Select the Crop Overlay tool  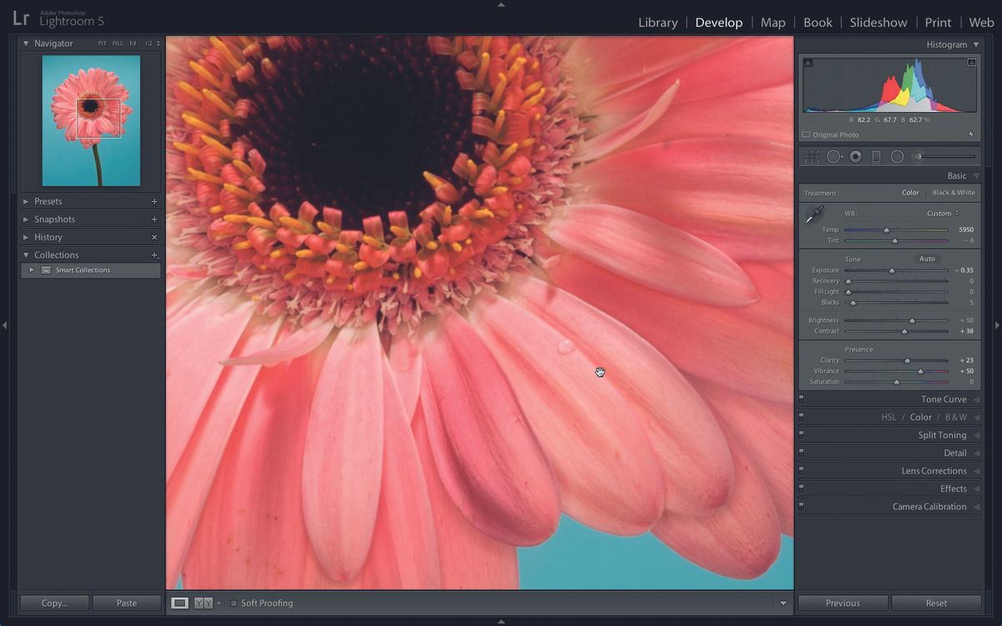pos(811,156)
